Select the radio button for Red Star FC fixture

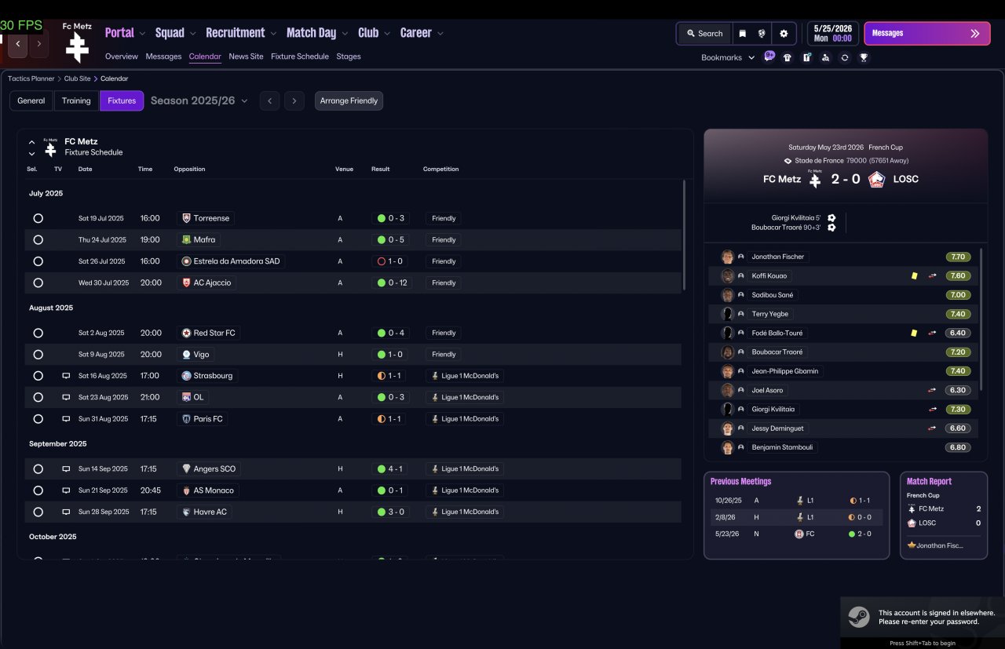tap(38, 333)
